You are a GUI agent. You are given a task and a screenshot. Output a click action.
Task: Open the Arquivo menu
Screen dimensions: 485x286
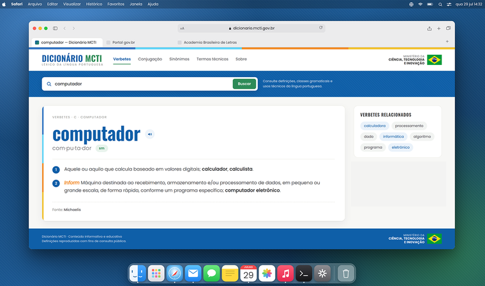click(34, 4)
